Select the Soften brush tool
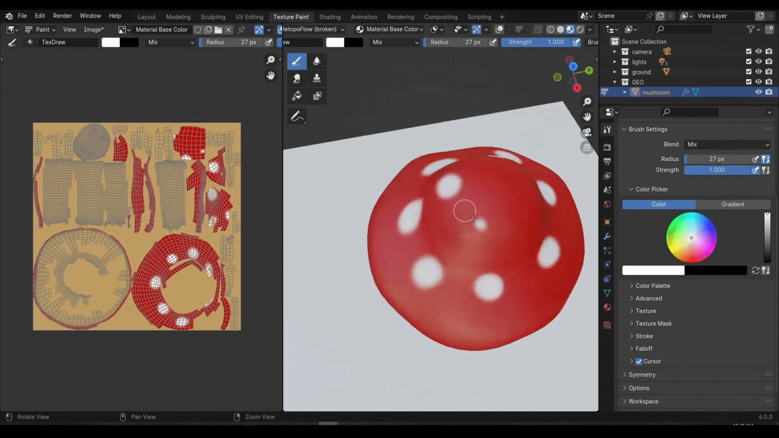This screenshot has width=779, height=438. [x=317, y=61]
